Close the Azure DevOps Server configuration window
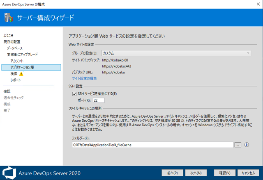 point(258,4)
